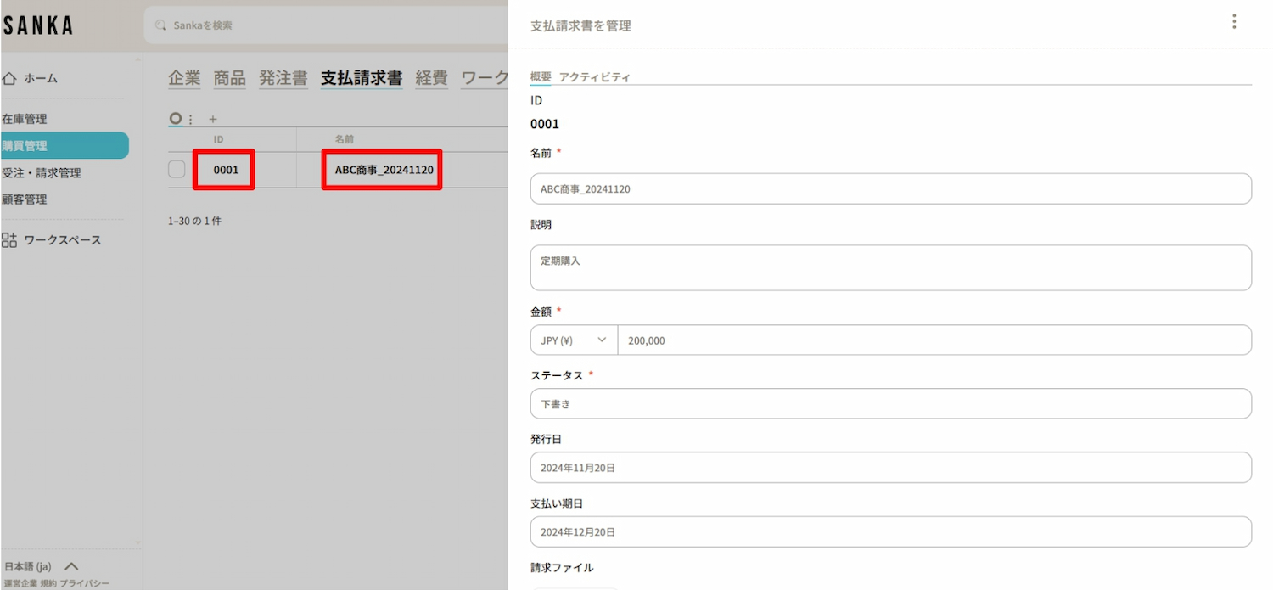Click the SANKA logo
Screen dimensions: 1273x590
(38, 25)
